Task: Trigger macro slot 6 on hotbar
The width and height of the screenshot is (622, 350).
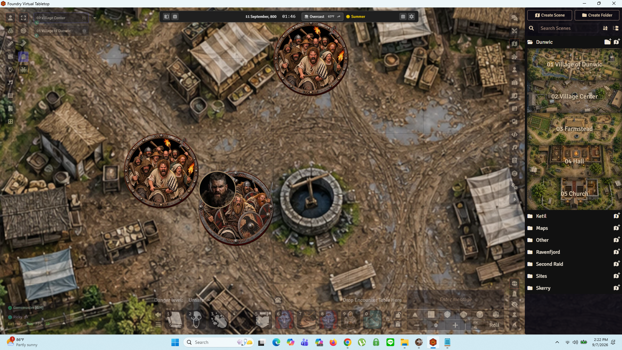Action: [x=284, y=320]
